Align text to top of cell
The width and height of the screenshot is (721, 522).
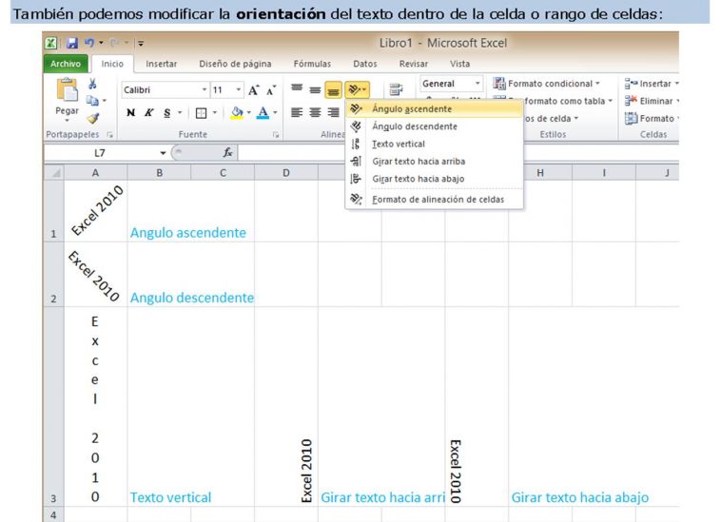pos(297,88)
